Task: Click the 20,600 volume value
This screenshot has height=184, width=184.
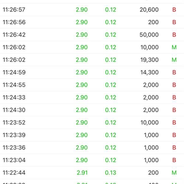Action: tap(149, 10)
